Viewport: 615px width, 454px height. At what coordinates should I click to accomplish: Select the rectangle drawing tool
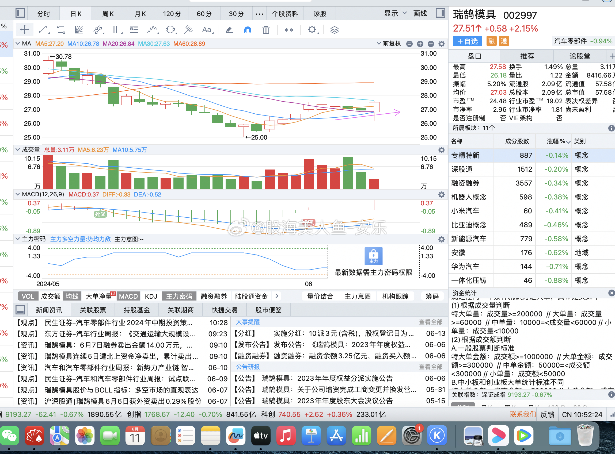pyautogui.click(x=60, y=29)
